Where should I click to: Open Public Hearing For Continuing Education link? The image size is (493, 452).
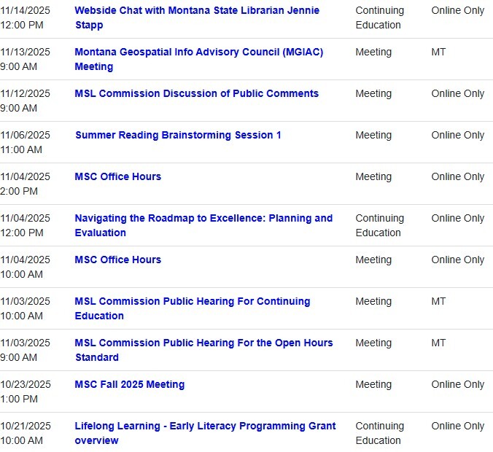click(192, 302)
